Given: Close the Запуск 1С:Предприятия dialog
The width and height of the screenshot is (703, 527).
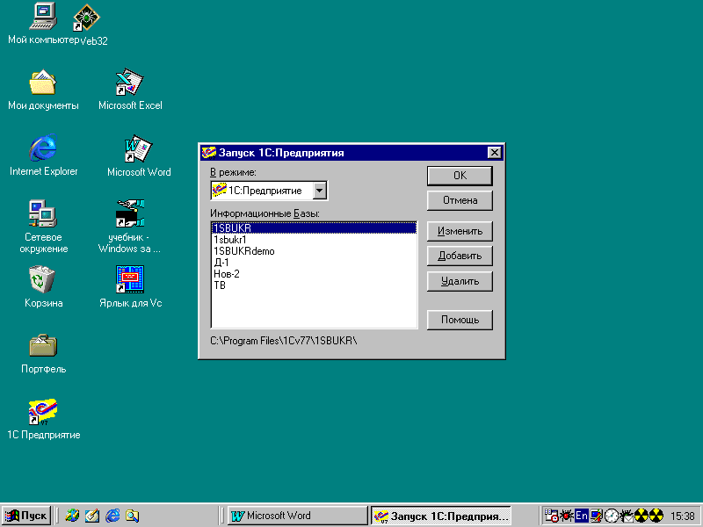Looking at the screenshot, I should coord(494,152).
